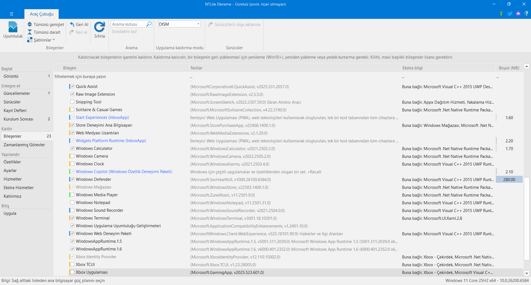This screenshot has height=285, width=531.
Task: Uncheck the Windows Terminal checkbox
Action: 72,218
